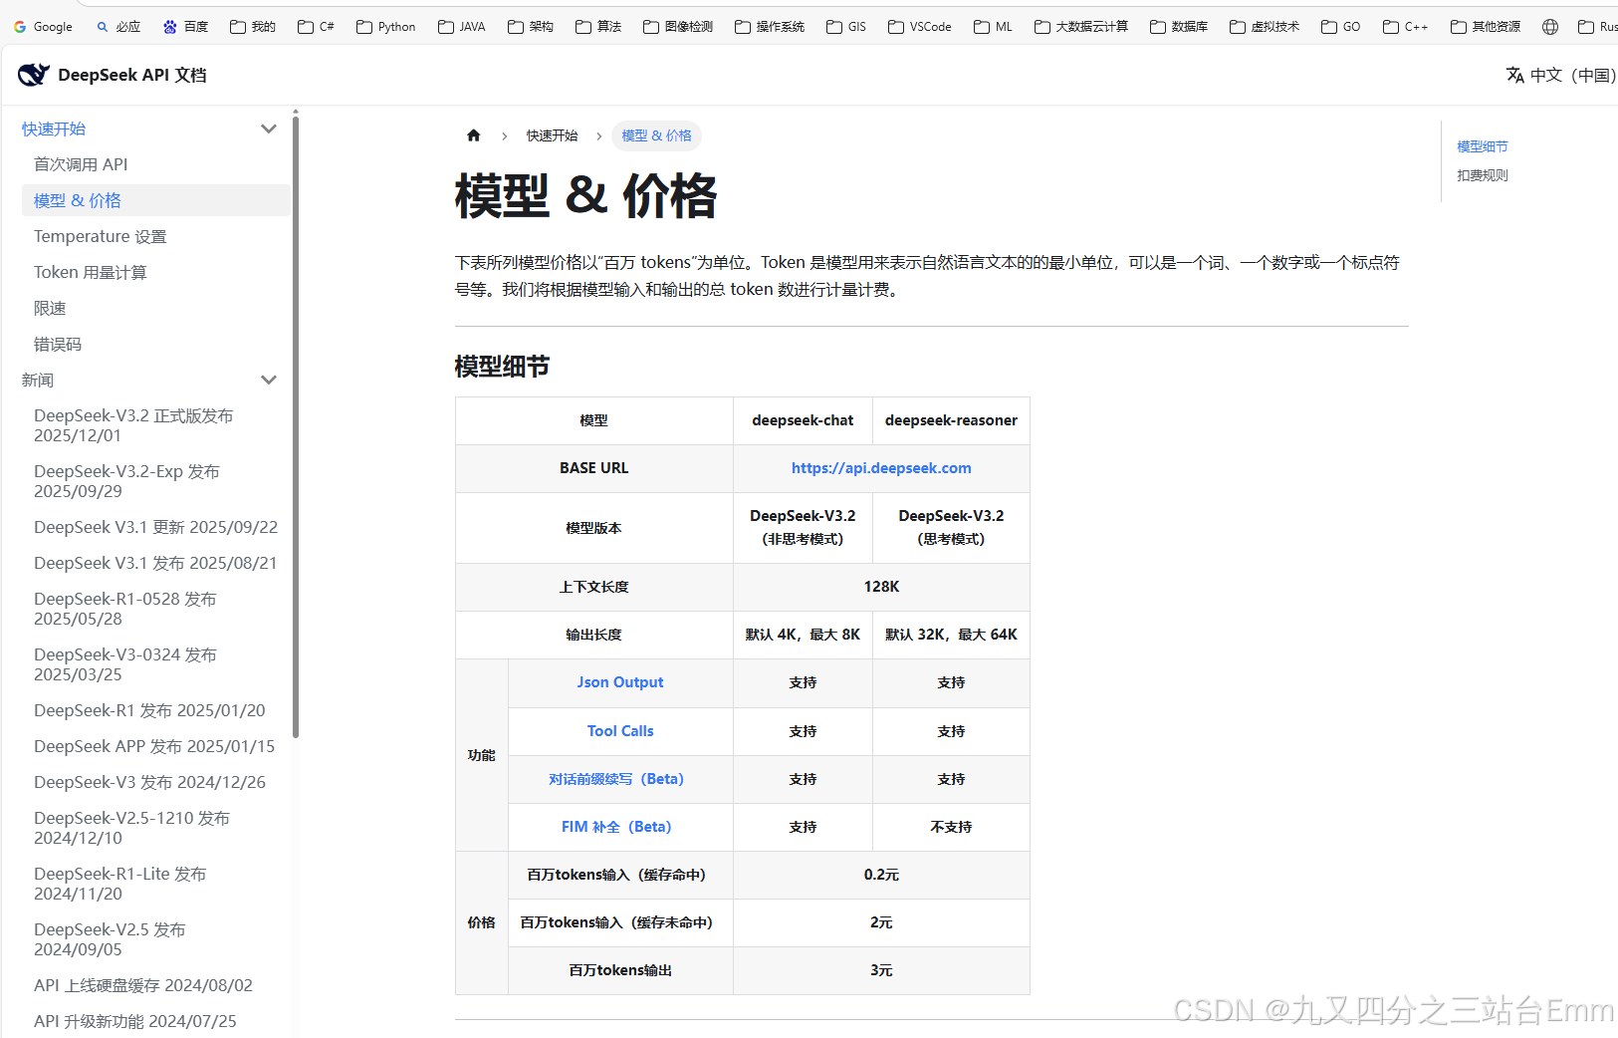Open the GO bookmark folder
Image resolution: width=1618 pixels, height=1038 pixels.
click(1341, 27)
